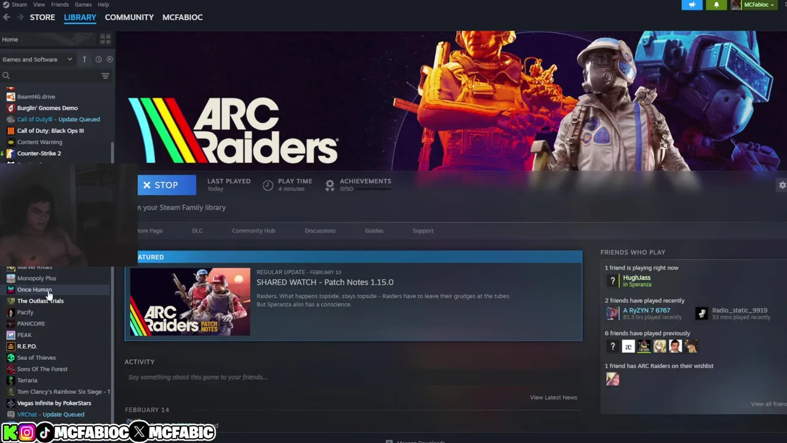Open the Help menu

103,4
